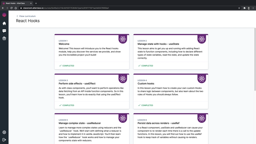Open Manage complex state - useReducer lesson
Viewport: 256px width, 144px height.
(x=80, y=123)
